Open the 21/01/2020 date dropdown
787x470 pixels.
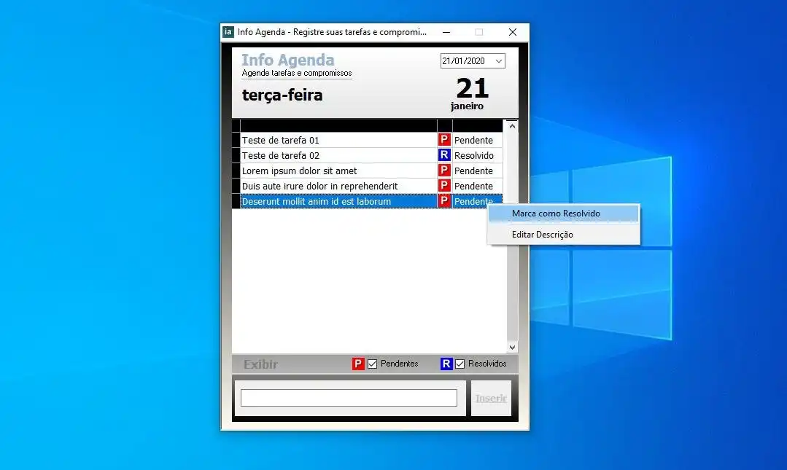[x=498, y=61]
